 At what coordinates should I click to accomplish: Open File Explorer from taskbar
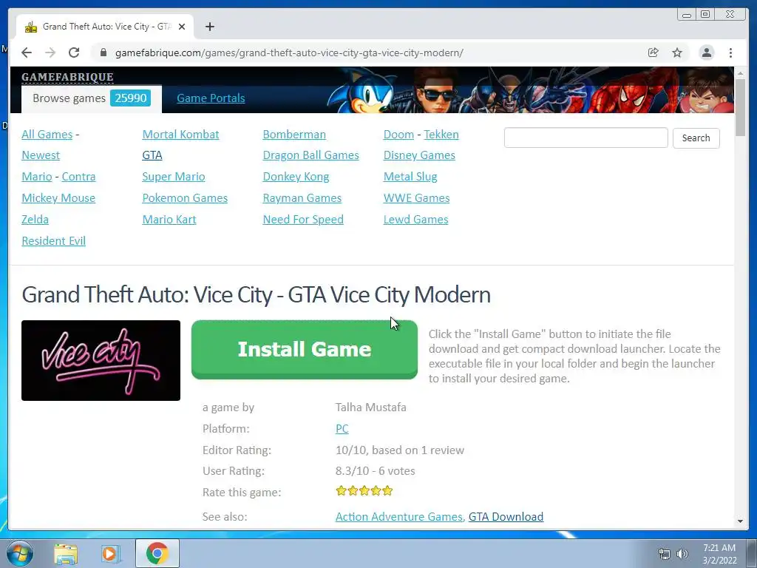click(x=66, y=554)
